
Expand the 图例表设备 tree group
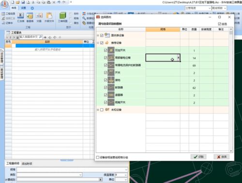coord(98,35)
